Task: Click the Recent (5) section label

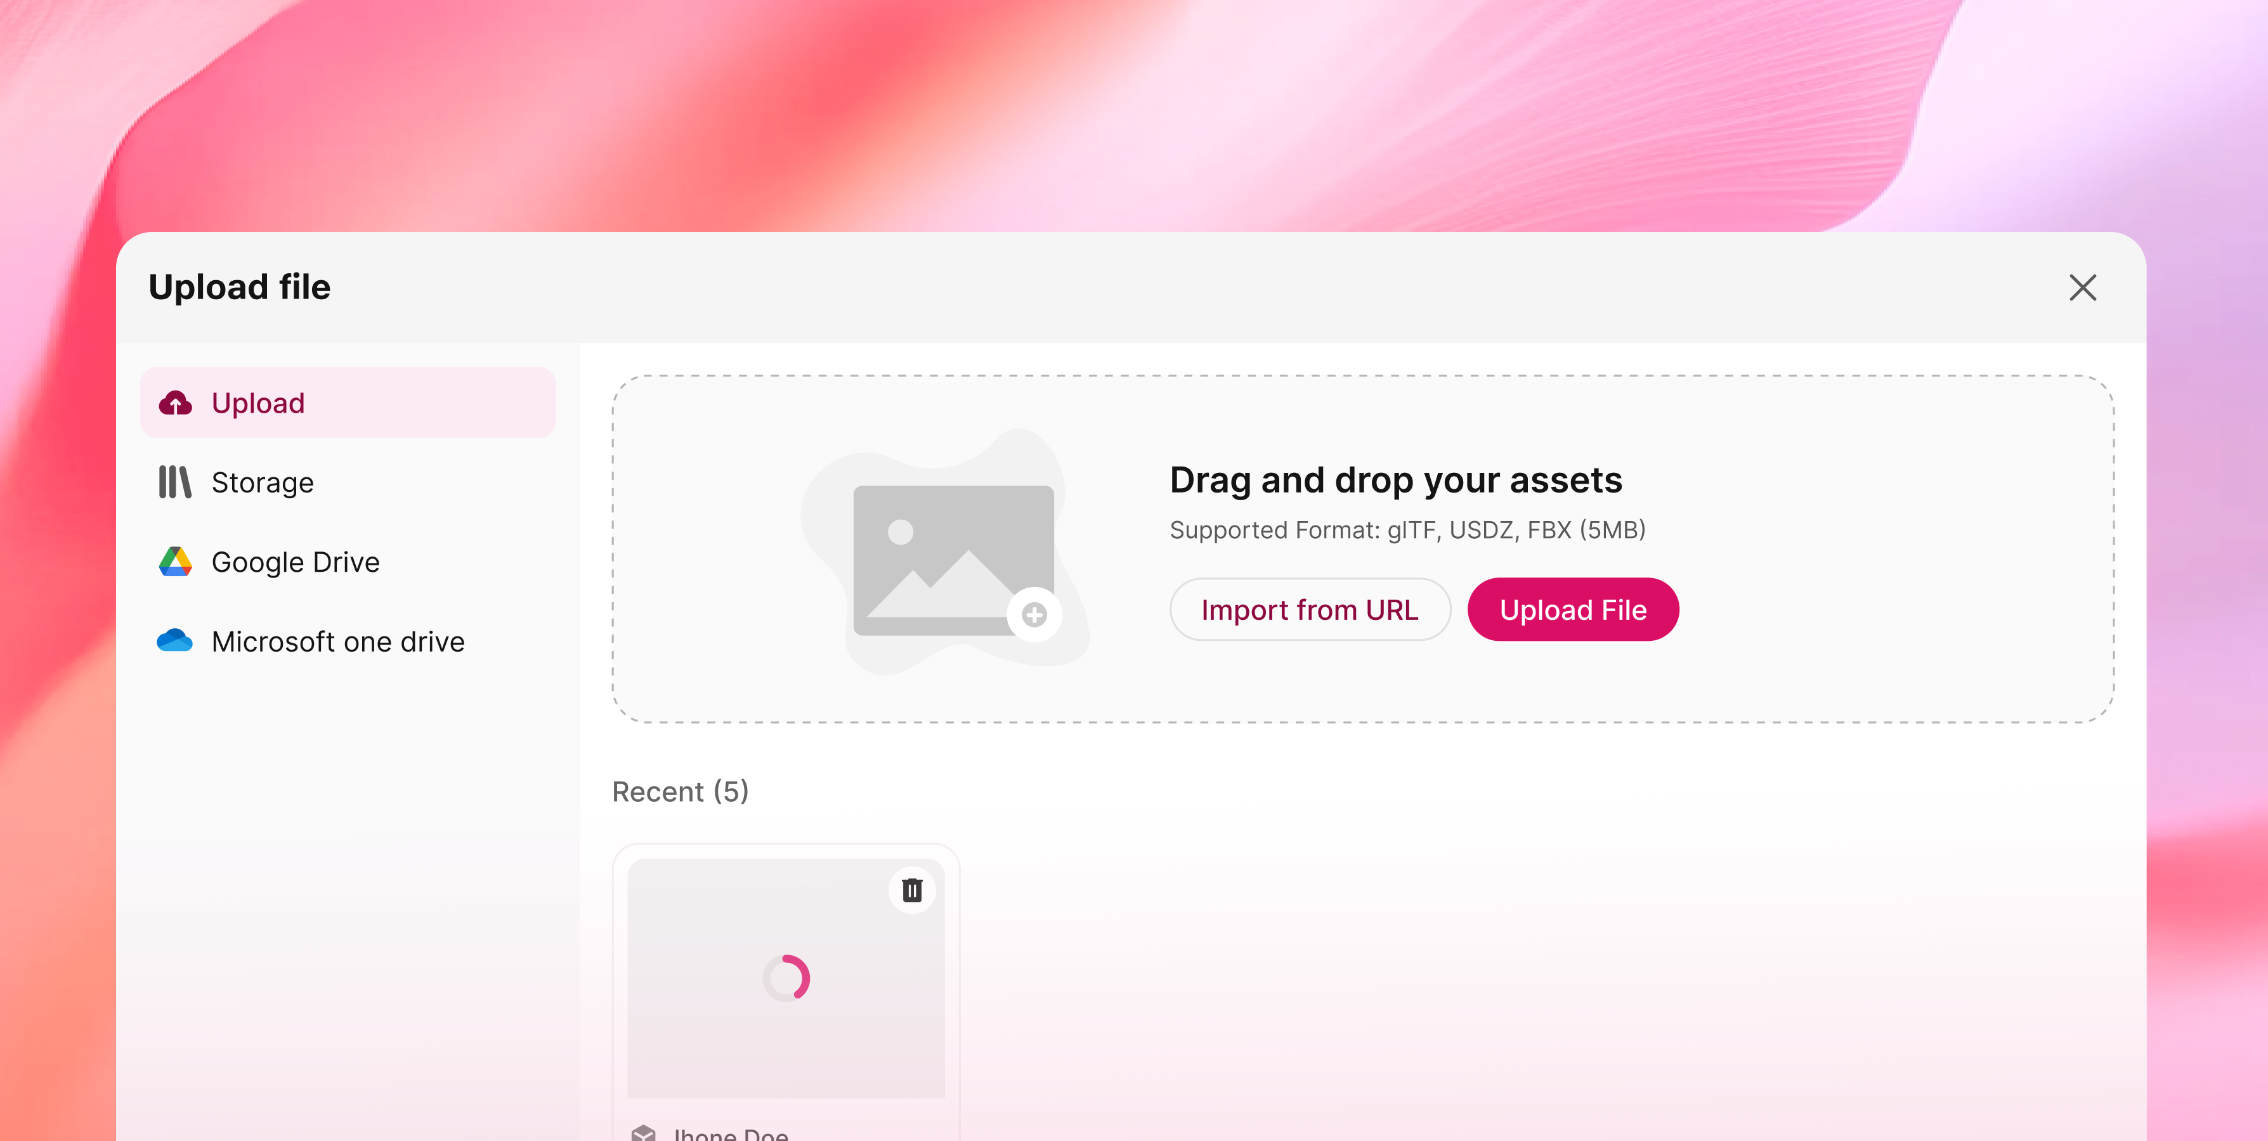Action: click(x=681, y=792)
